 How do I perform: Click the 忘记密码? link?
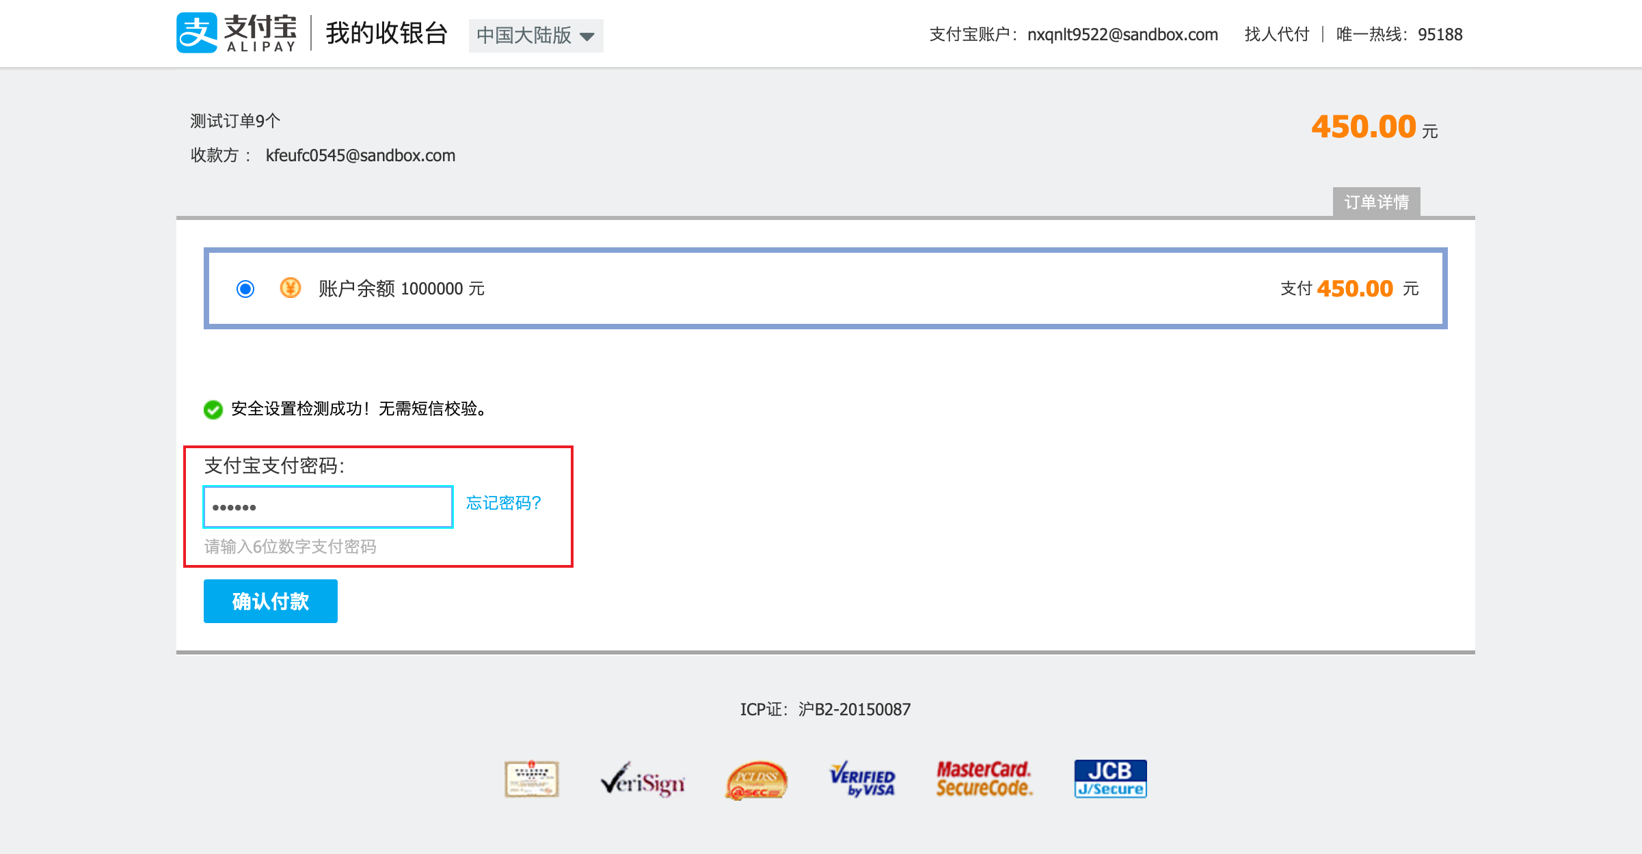point(504,504)
